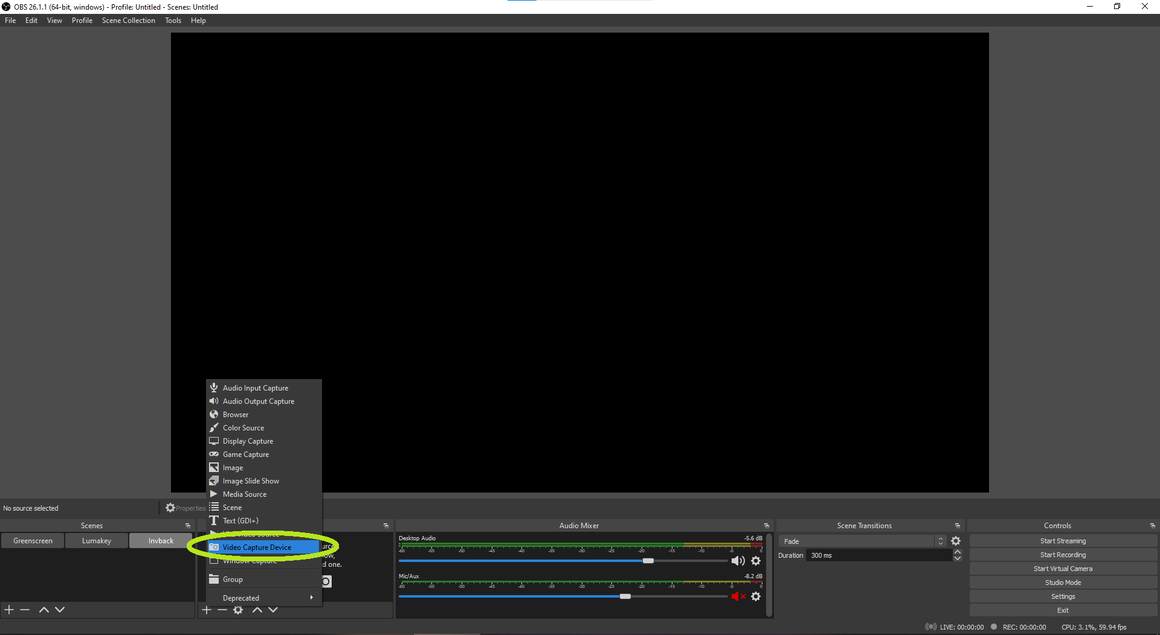This screenshot has height=635, width=1160.
Task: Open Desktop Audio settings gear
Action: 756,561
